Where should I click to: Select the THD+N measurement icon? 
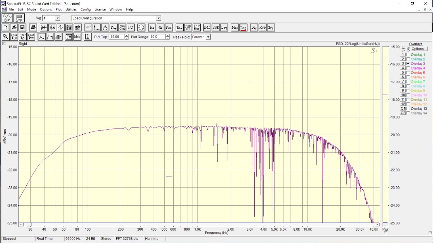tap(188, 28)
